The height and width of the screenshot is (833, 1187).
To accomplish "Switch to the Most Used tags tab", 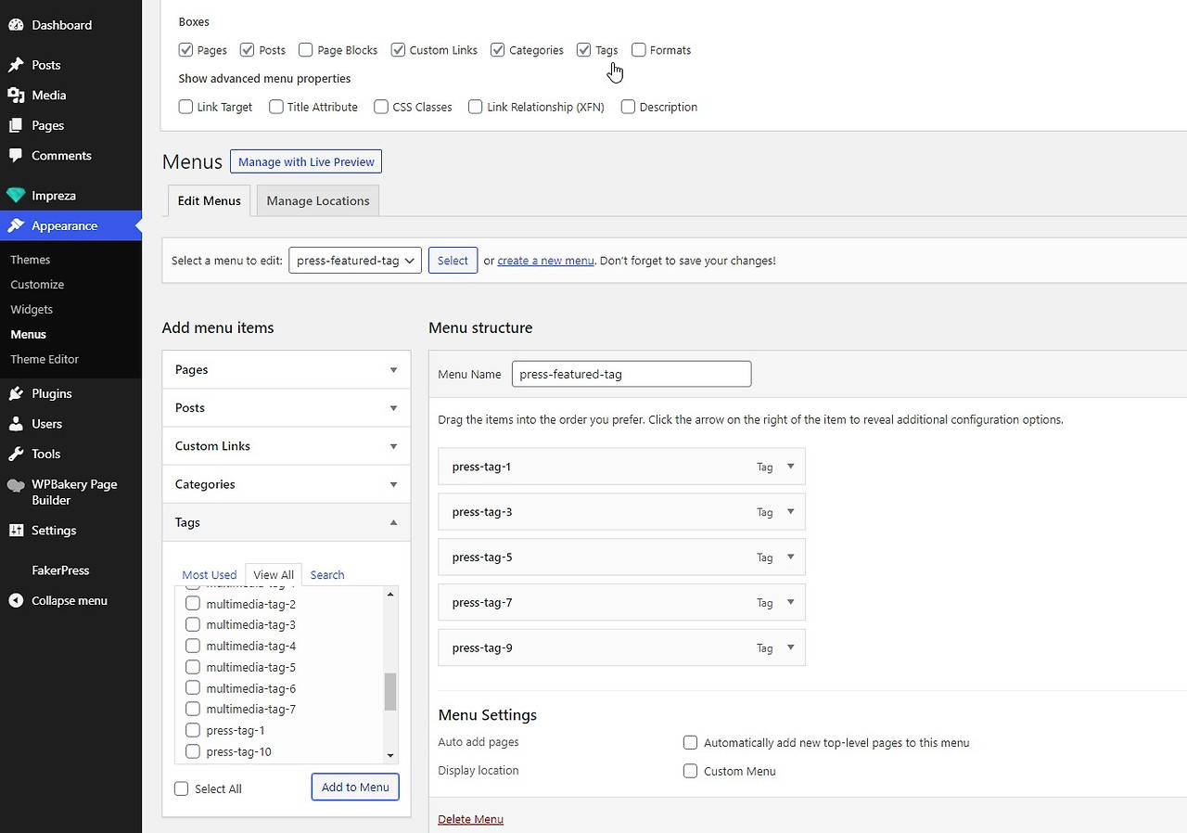I will coord(209,575).
